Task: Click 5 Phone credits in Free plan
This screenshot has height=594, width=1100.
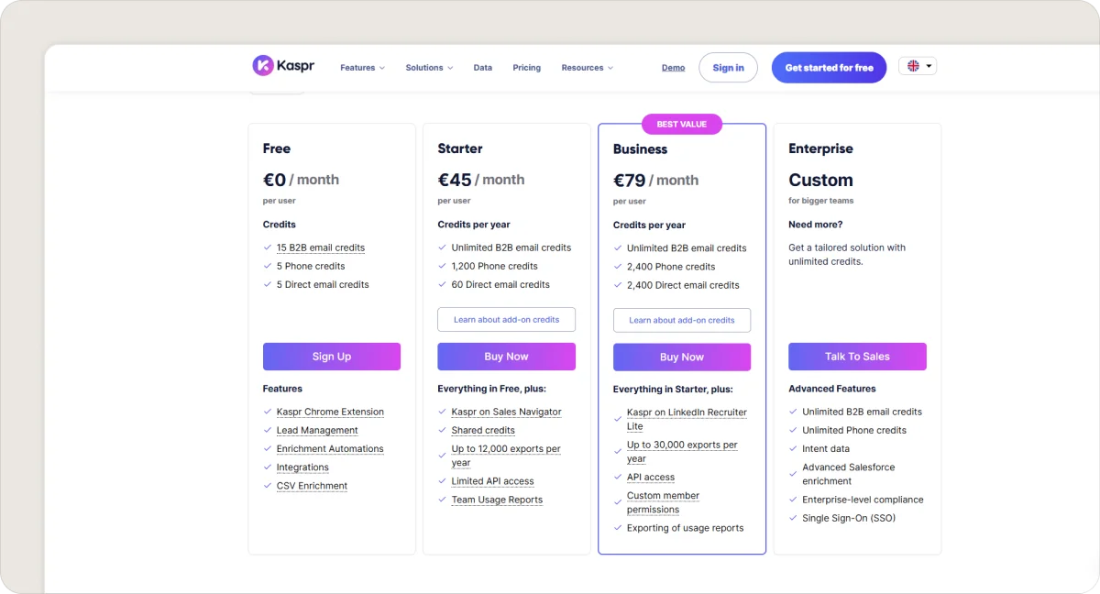Action: (311, 266)
